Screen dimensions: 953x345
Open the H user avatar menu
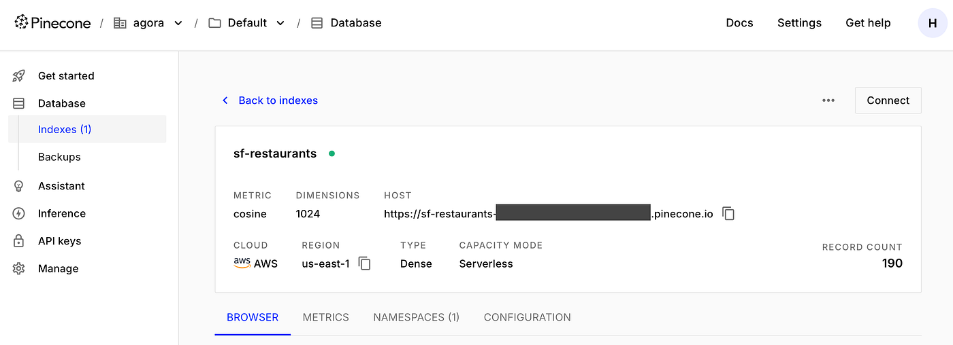pos(933,23)
